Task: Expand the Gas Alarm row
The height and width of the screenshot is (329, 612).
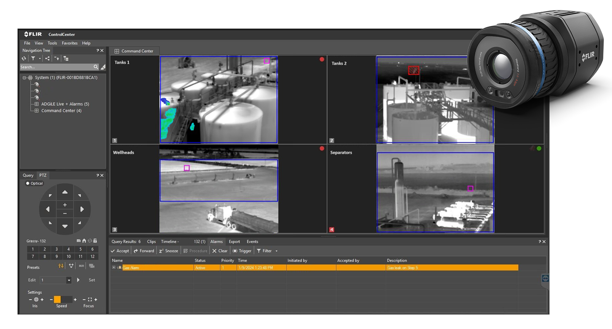Action: click(114, 268)
